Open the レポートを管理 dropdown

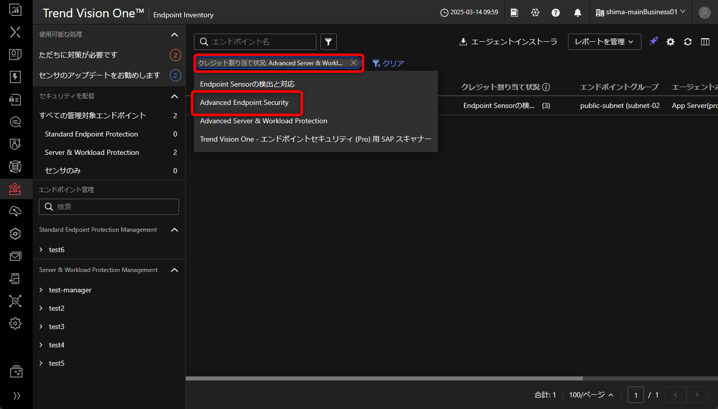[x=604, y=42]
